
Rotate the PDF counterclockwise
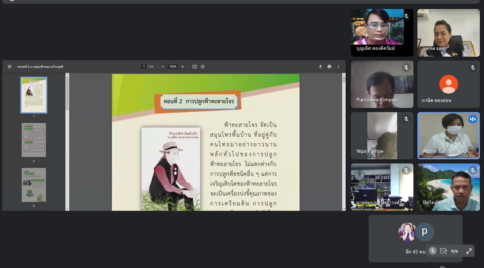point(203,67)
